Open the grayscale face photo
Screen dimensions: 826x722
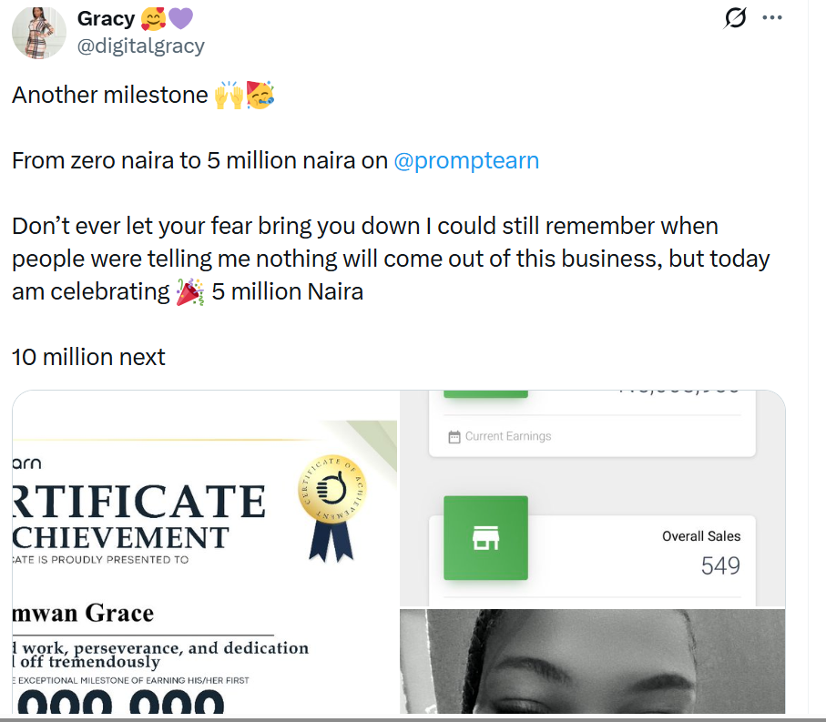(592, 661)
